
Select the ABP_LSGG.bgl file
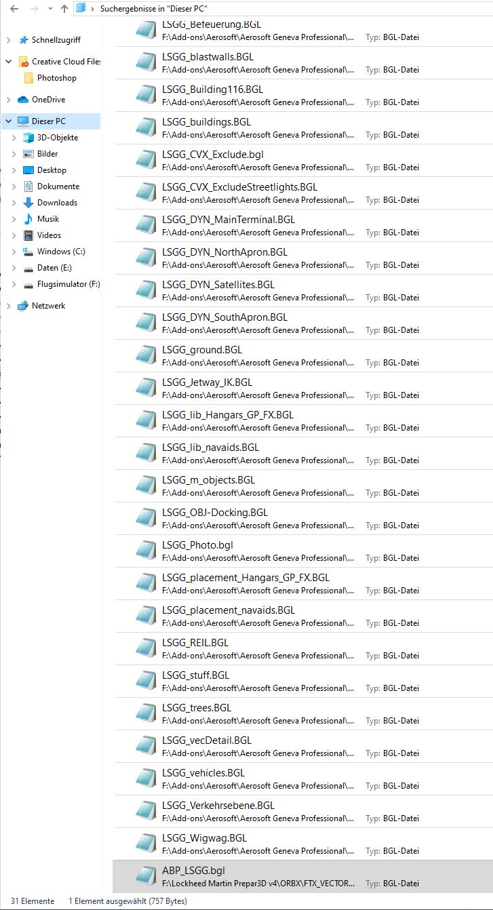(x=193, y=871)
